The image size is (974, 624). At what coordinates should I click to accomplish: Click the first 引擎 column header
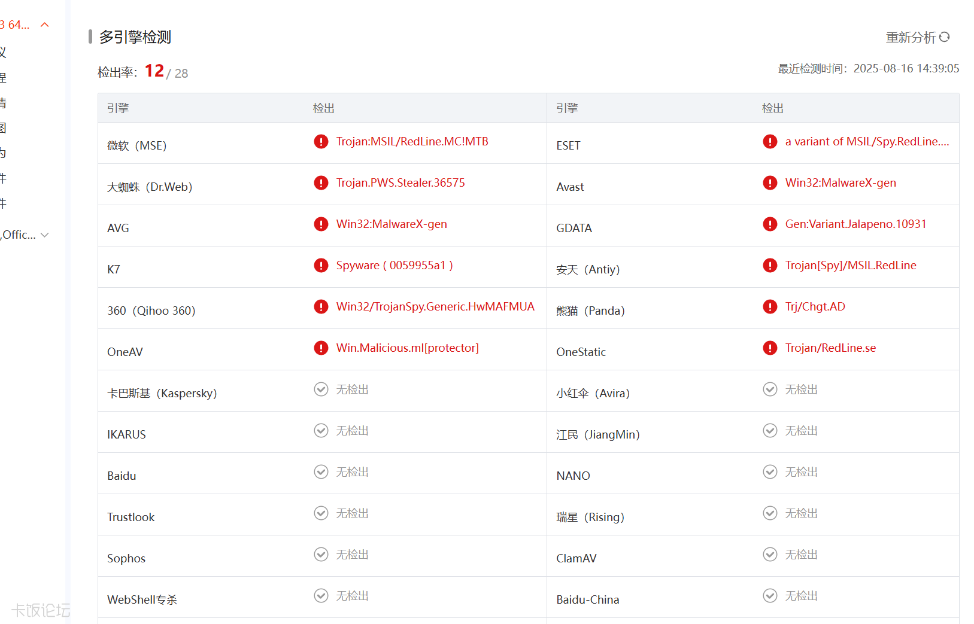tap(118, 108)
